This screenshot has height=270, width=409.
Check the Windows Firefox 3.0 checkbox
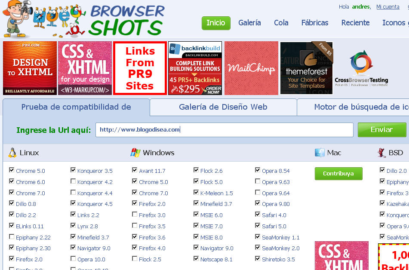[135, 215]
